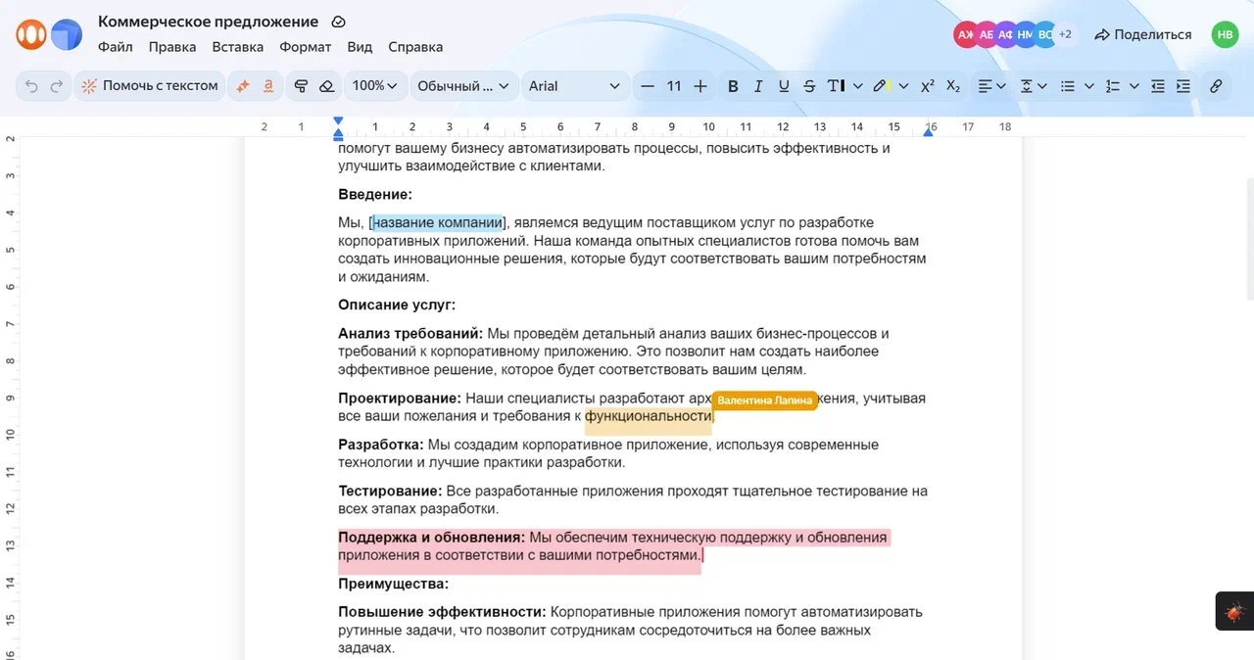The image size is (1254, 660).
Task: Click the НМ collaborator avatar
Action: 1025,34
